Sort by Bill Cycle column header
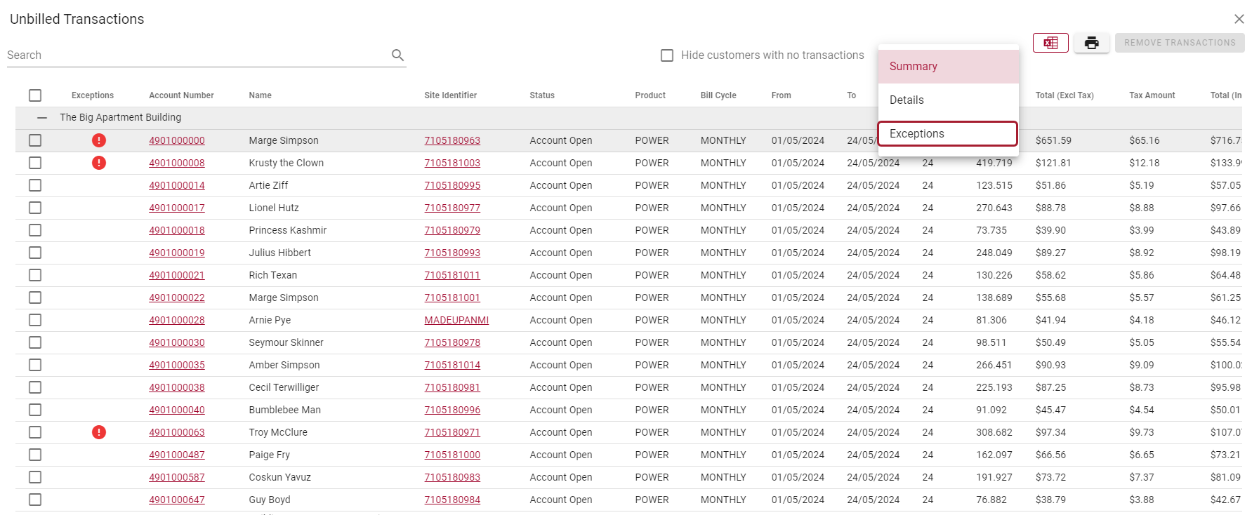 coord(718,95)
